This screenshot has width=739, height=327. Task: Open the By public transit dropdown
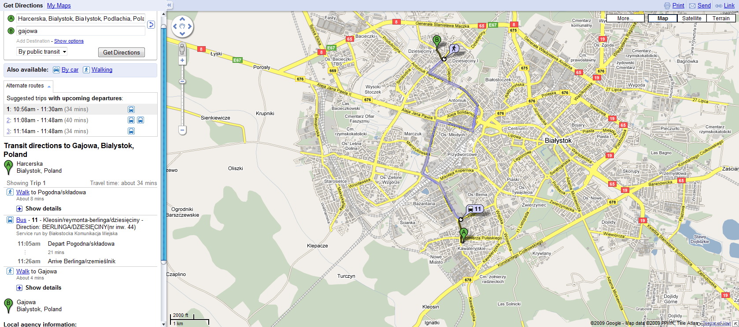42,51
